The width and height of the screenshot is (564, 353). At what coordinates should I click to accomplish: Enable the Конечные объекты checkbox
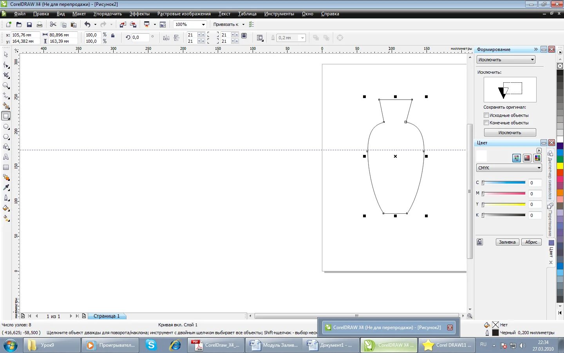[x=486, y=123]
